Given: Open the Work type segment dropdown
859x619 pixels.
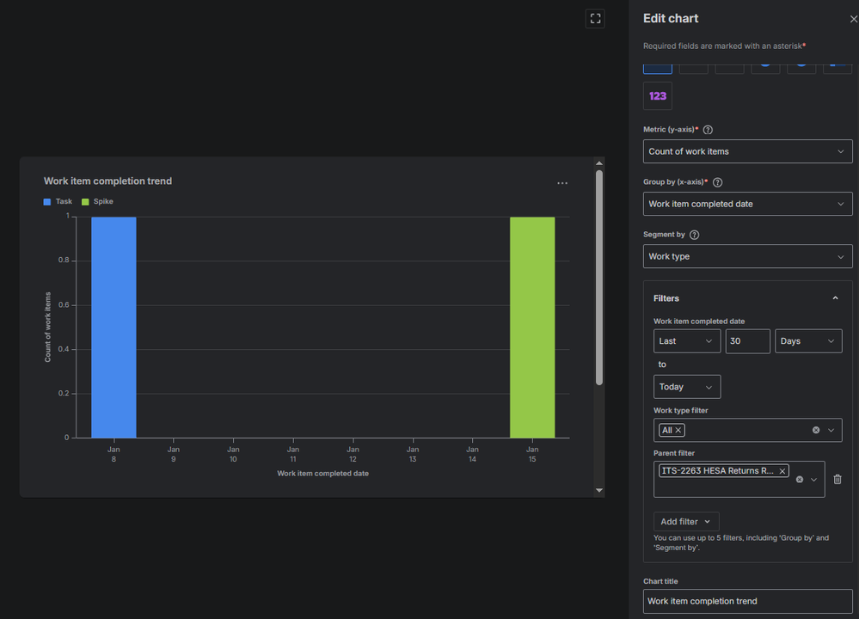Looking at the screenshot, I should [747, 256].
